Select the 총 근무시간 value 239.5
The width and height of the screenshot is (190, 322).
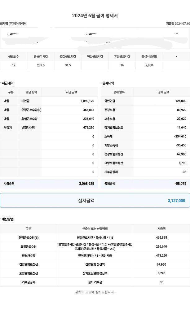pos(41,65)
